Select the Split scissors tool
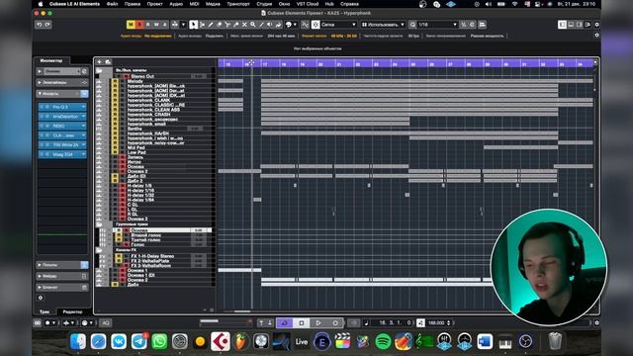 pyautogui.click(x=227, y=25)
